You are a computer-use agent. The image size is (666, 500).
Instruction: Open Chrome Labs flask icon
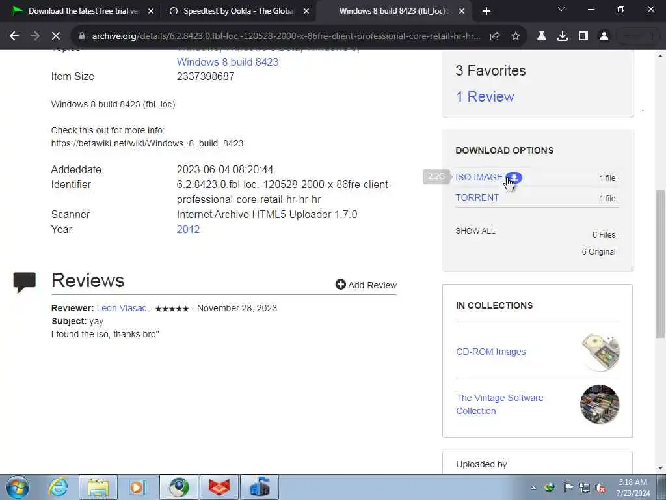(x=542, y=36)
